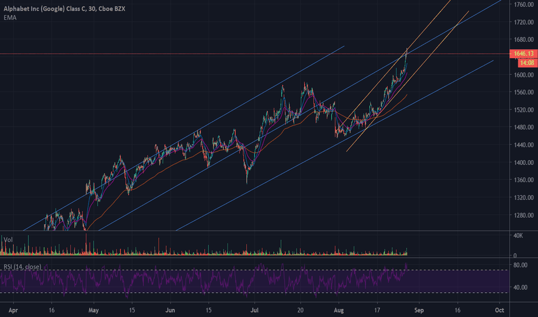538x317 pixels.
Task: Click the 1280.00 price axis label
Action: 524,215
